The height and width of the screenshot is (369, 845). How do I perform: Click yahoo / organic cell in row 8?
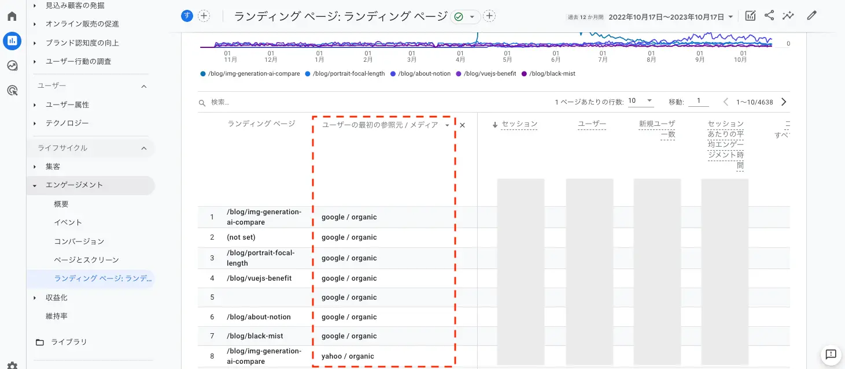point(348,356)
